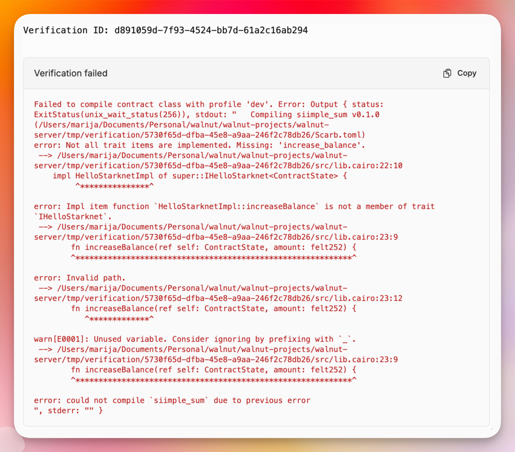The width and height of the screenshot is (515, 452).
Task: Click the 'impl HelloStarknetImpl of super' code line
Action: tap(200, 176)
